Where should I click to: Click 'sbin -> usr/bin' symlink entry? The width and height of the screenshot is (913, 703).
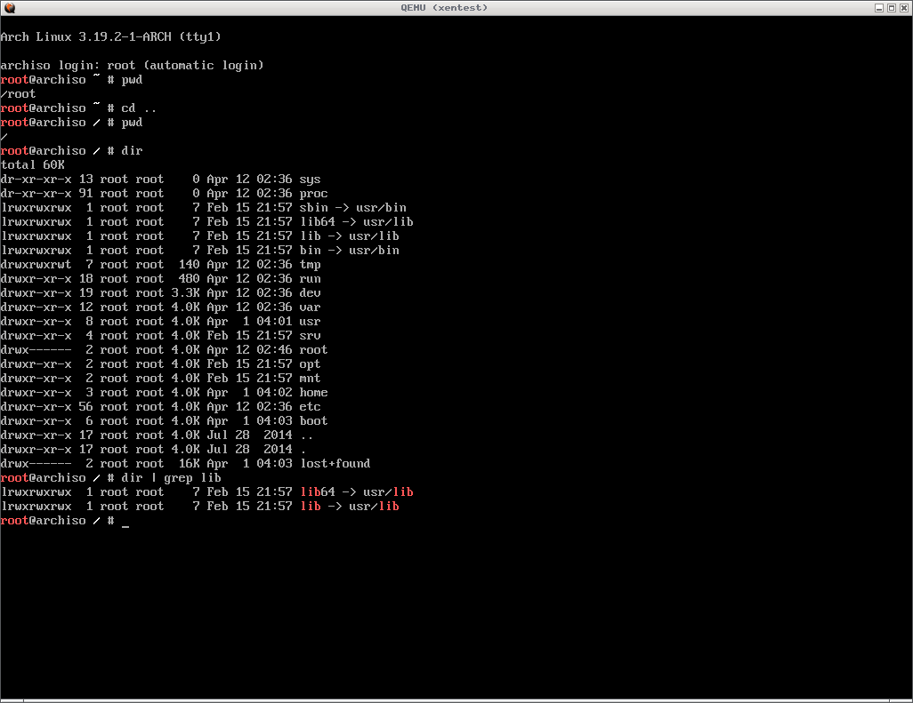tap(352, 208)
